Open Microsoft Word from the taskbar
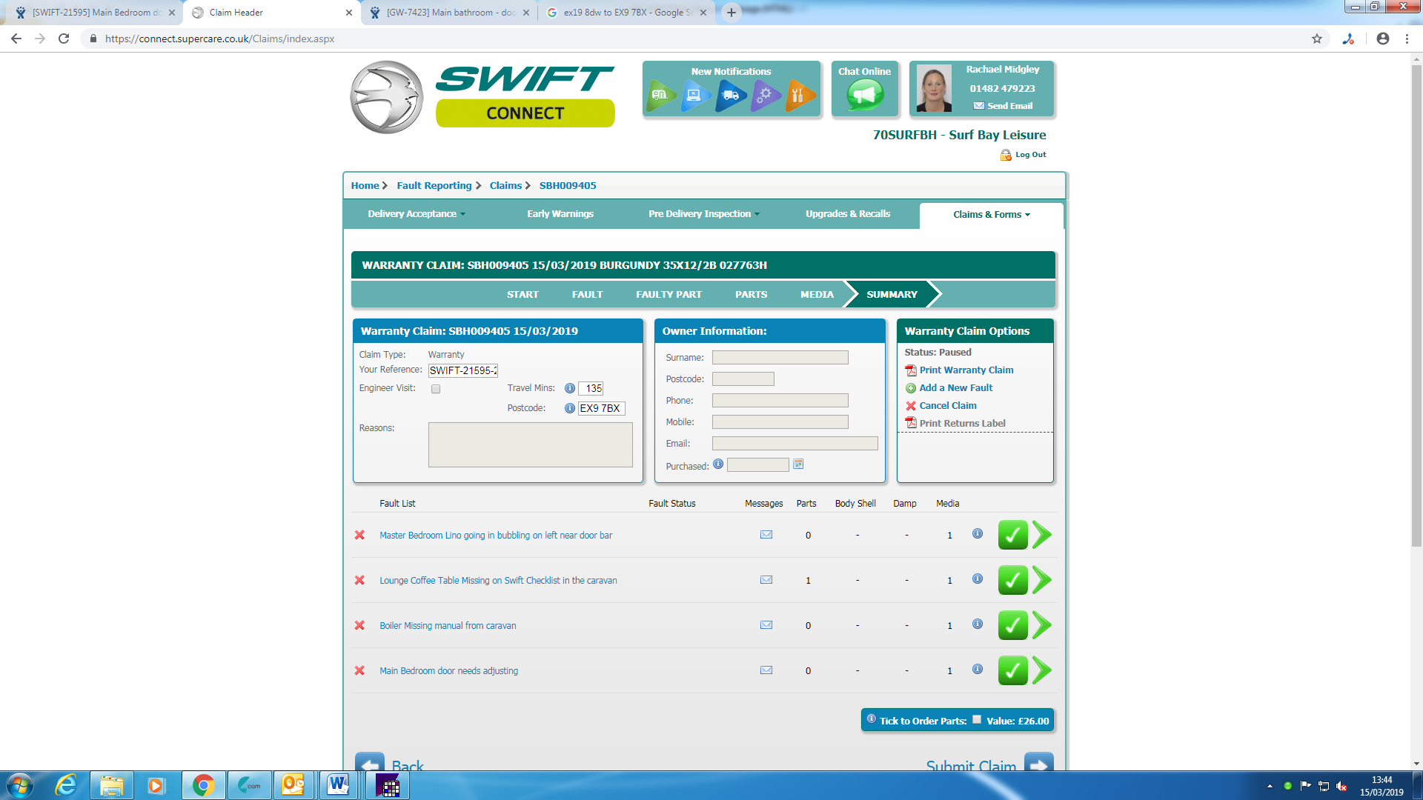 pyautogui.click(x=339, y=785)
